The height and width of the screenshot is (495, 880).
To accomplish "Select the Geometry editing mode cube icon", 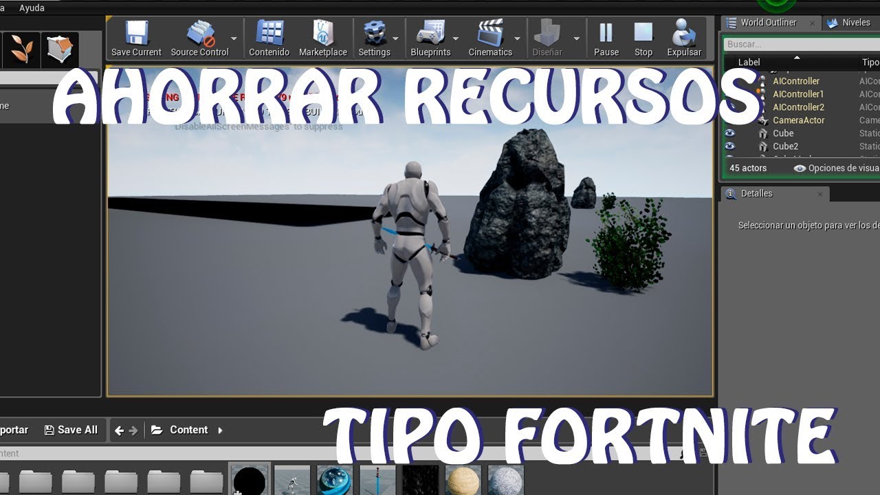I will pyautogui.click(x=60, y=49).
